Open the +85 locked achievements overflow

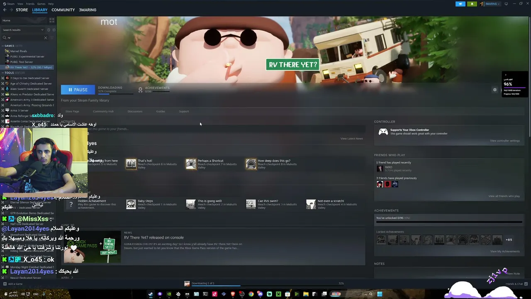[509, 240]
